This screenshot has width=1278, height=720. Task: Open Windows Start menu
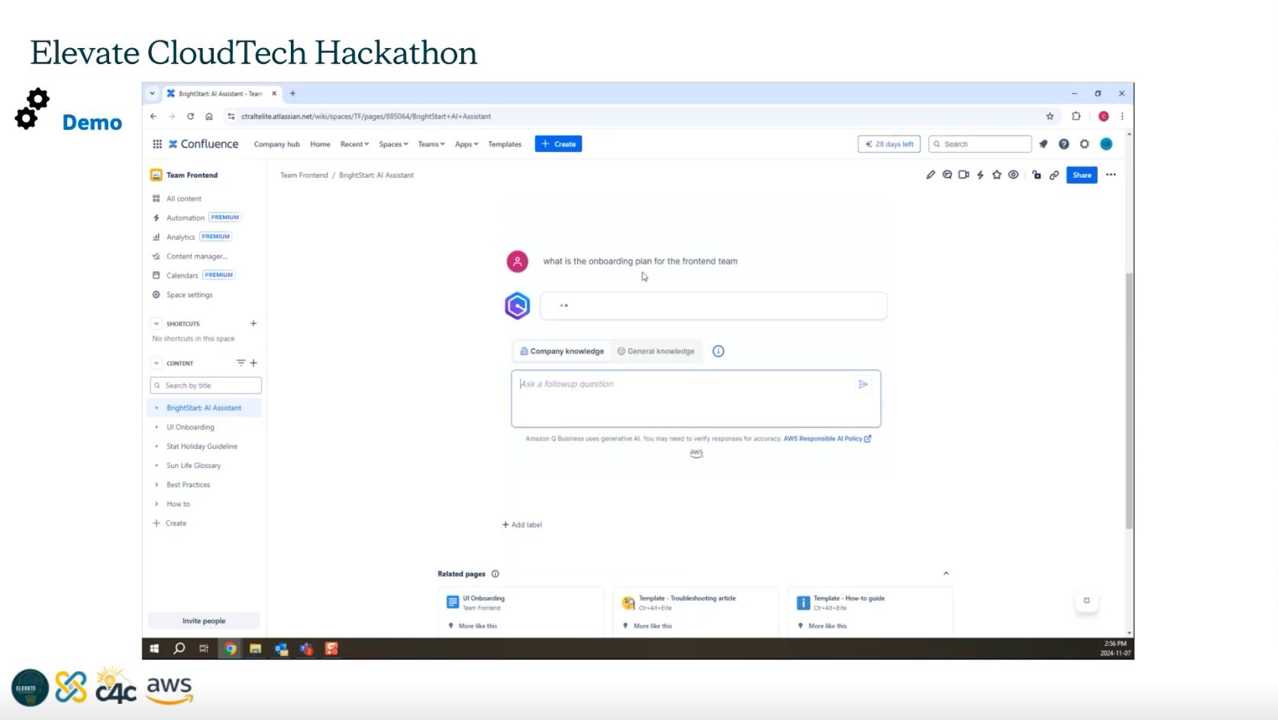pyautogui.click(x=154, y=648)
